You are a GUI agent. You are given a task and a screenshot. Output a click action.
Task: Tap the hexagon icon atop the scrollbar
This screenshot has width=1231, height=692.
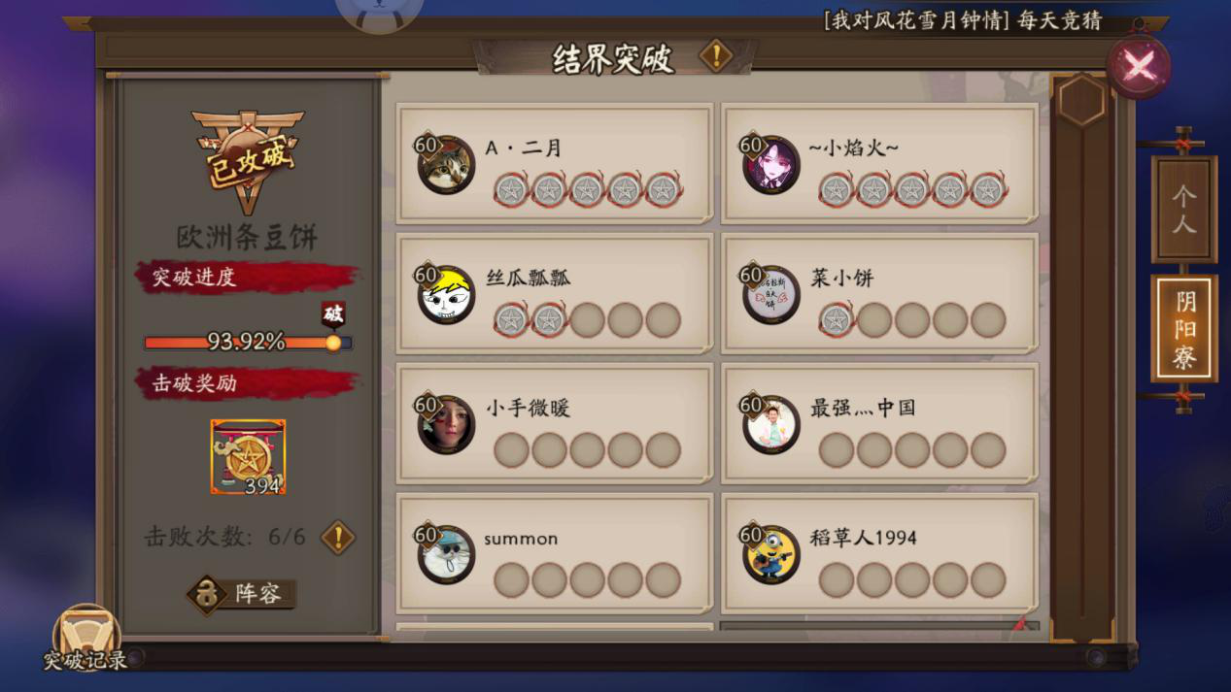pyautogui.click(x=1081, y=100)
